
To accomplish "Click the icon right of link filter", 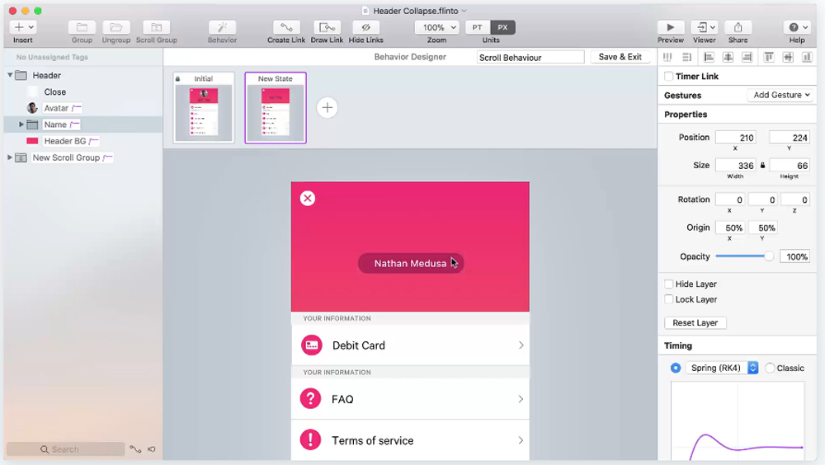I will pyautogui.click(x=152, y=449).
